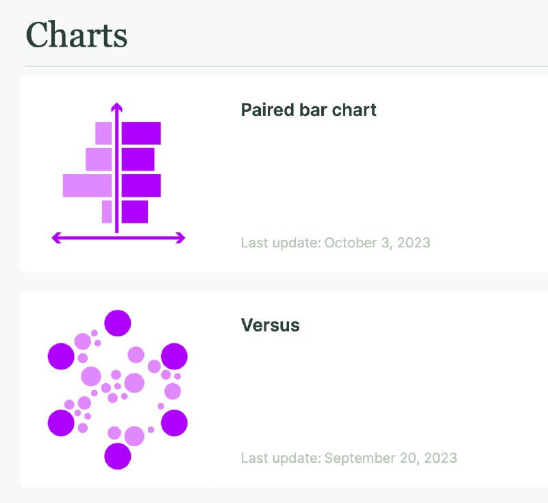Click "Last update: September 20, 2023" text
Viewport: 548px width, 503px height.
tap(349, 458)
